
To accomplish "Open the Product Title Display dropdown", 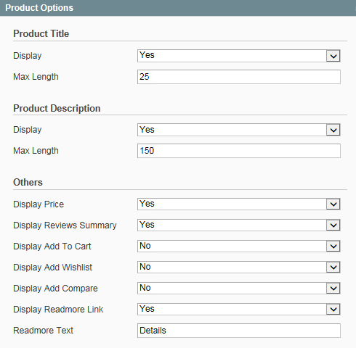I will point(239,56).
